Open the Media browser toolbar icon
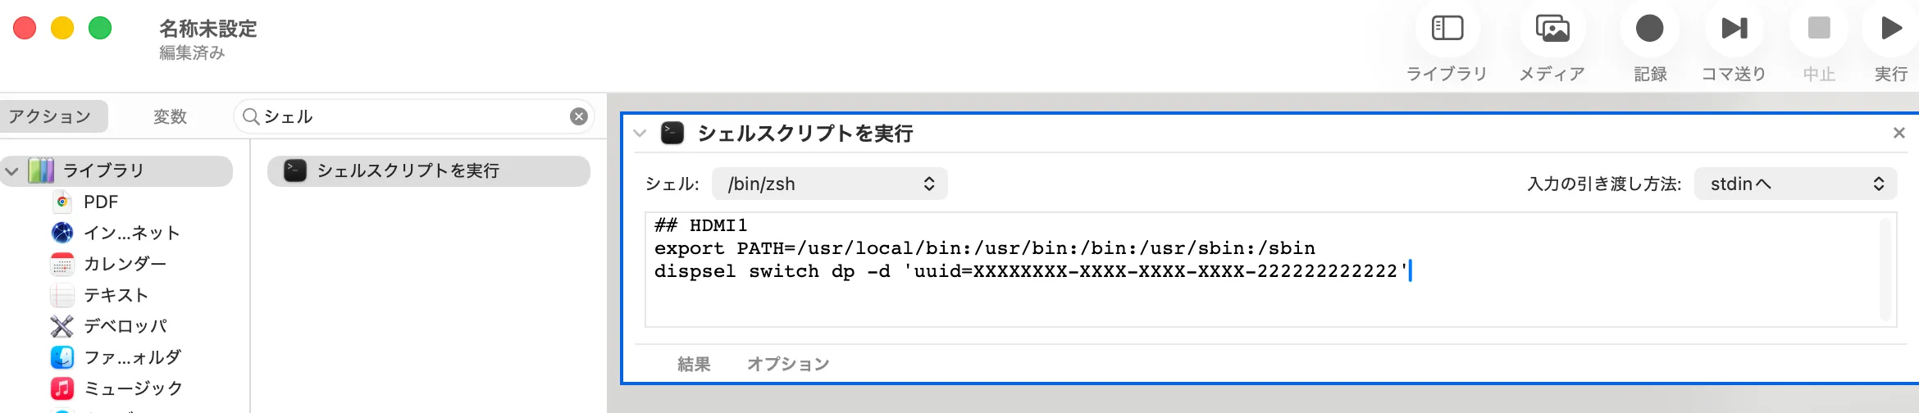Image resolution: width=1919 pixels, height=413 pixels. coord(1552,29)
